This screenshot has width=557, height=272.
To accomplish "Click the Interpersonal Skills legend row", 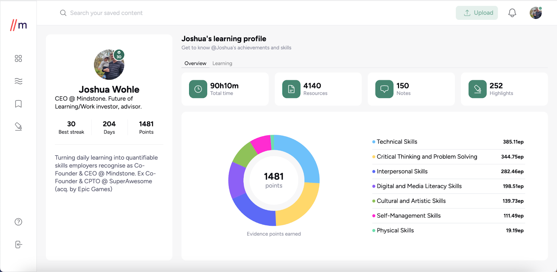I will click(448, 172).
